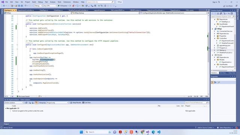Viewport: 240px width, 135px height.
Task: Open Visual Studio Code from the taskbar
Action: [x=159, y=132]
